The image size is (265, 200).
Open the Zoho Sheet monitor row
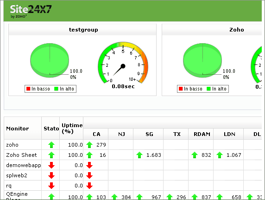coord(133,155)
